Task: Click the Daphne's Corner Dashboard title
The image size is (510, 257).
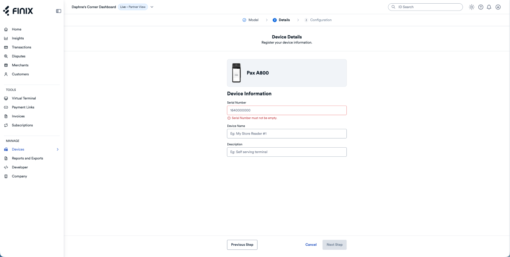Action: (x=94, y=7)
